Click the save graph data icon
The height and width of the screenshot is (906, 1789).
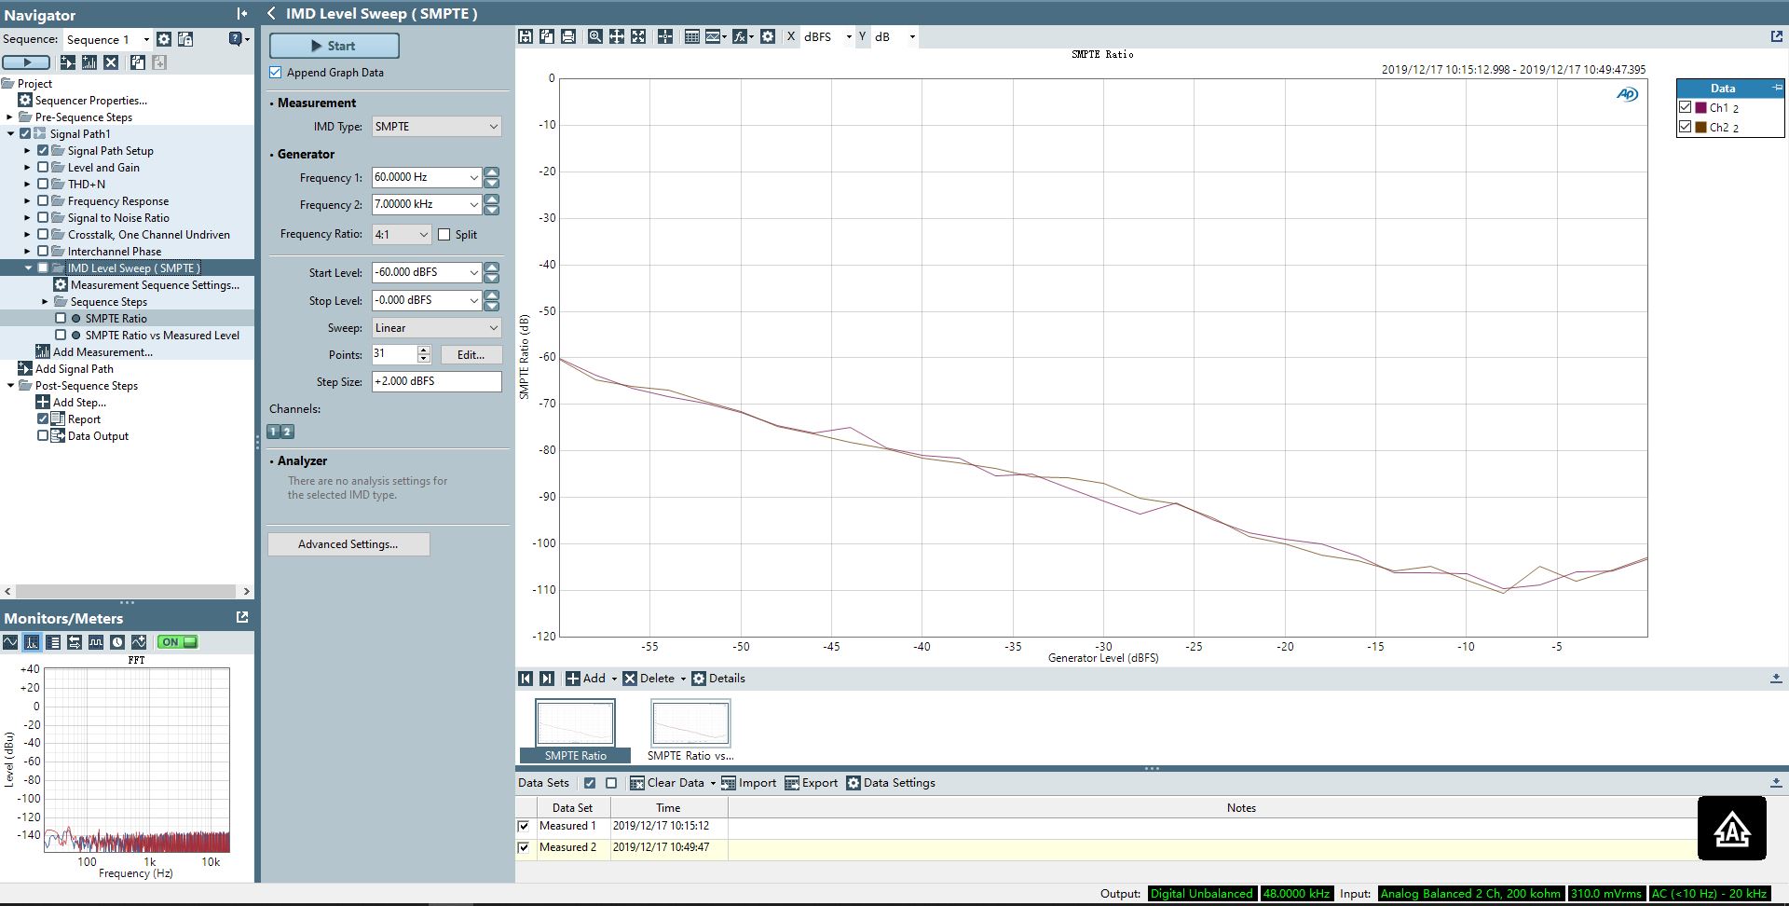(526, 36)
